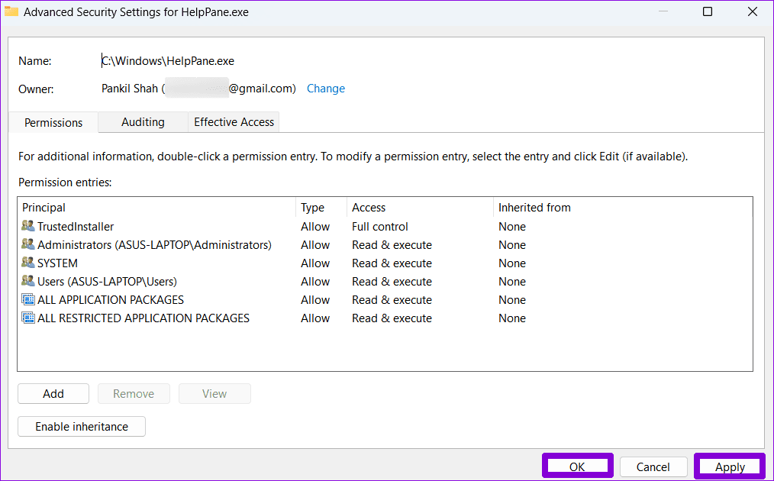The height and width of the screenshot is (481, 774).
Task: Select the Users (ASUS-LAPTOP\Users) entry
Action: pyautogui.click(x=385, y=281)
